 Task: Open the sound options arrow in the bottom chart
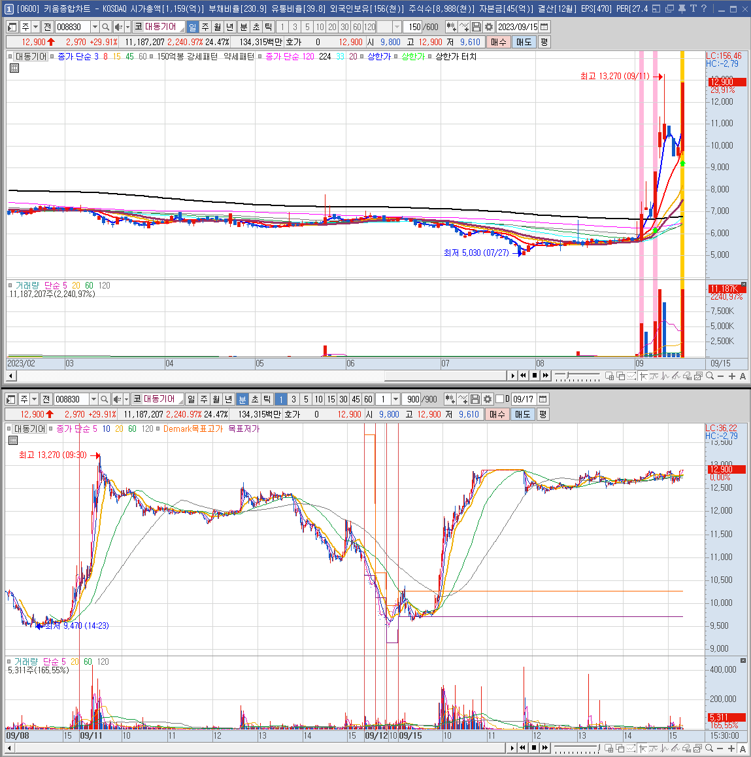(126, 399)
